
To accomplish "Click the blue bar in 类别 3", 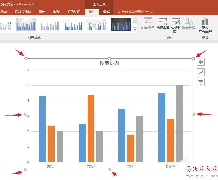I will [122, 136].
